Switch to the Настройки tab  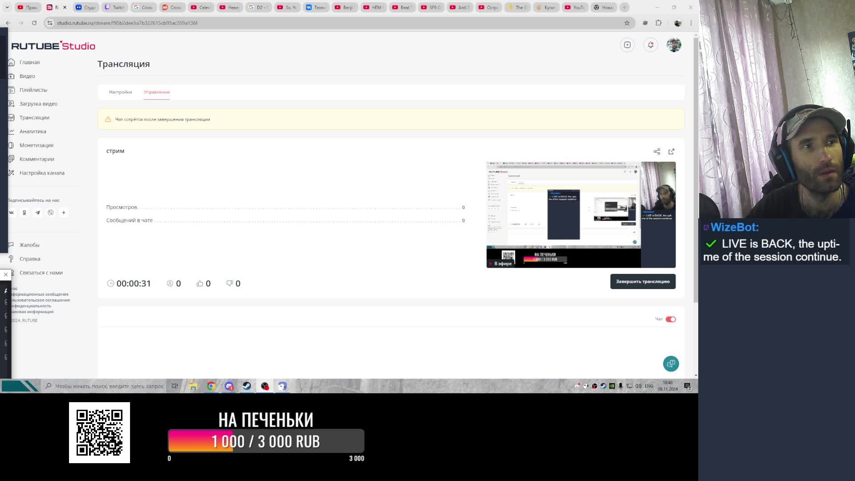point(120,92)
